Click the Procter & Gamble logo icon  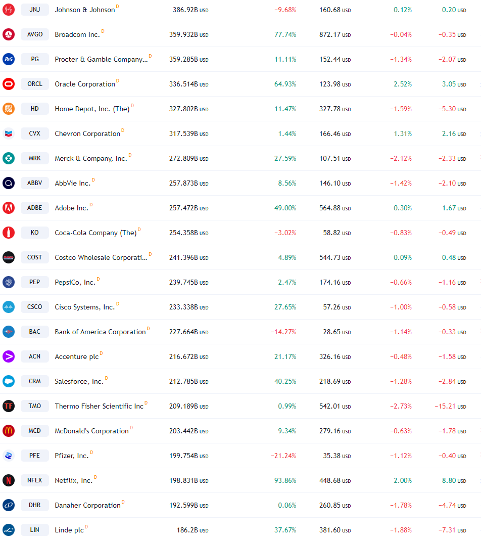click(9, 59)
